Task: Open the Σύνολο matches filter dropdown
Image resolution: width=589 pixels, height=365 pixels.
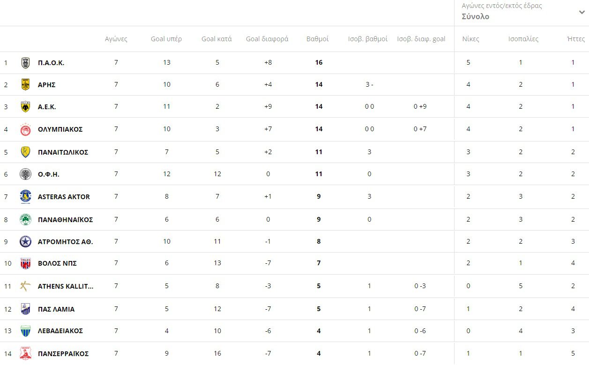Action: point(475,17)
